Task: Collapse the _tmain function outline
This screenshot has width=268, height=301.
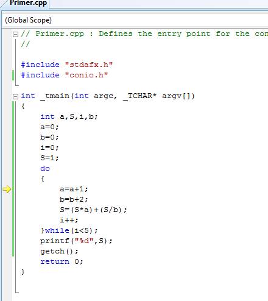Action: coord(15,96)
